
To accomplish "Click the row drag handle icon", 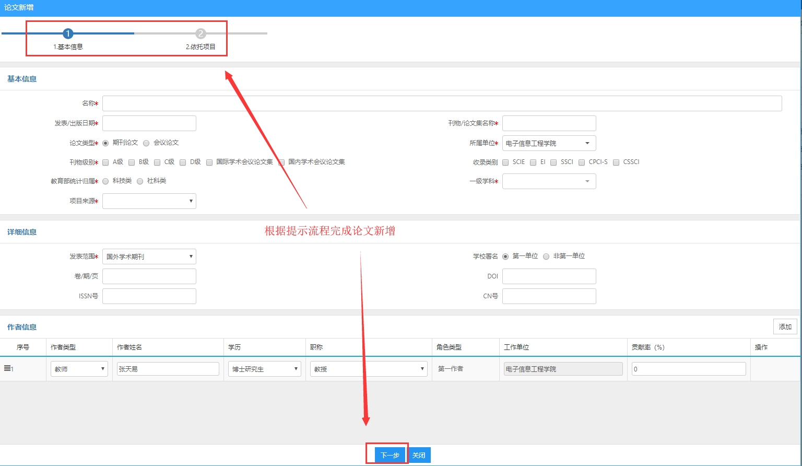I will pyautogui.click(x=8, y=368).
